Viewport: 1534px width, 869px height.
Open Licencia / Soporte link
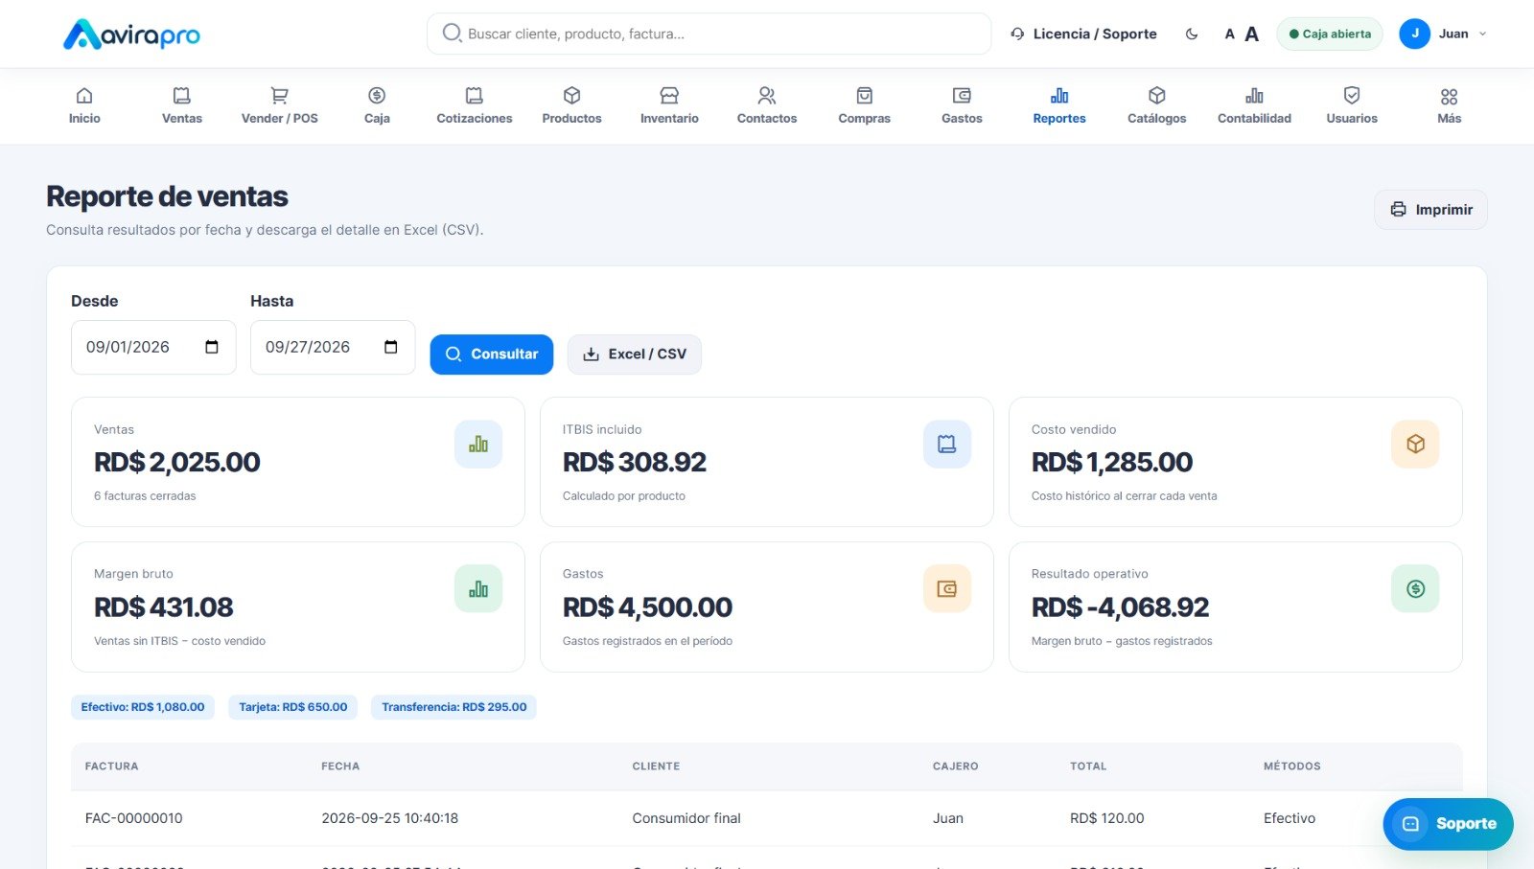(1083, 34)
